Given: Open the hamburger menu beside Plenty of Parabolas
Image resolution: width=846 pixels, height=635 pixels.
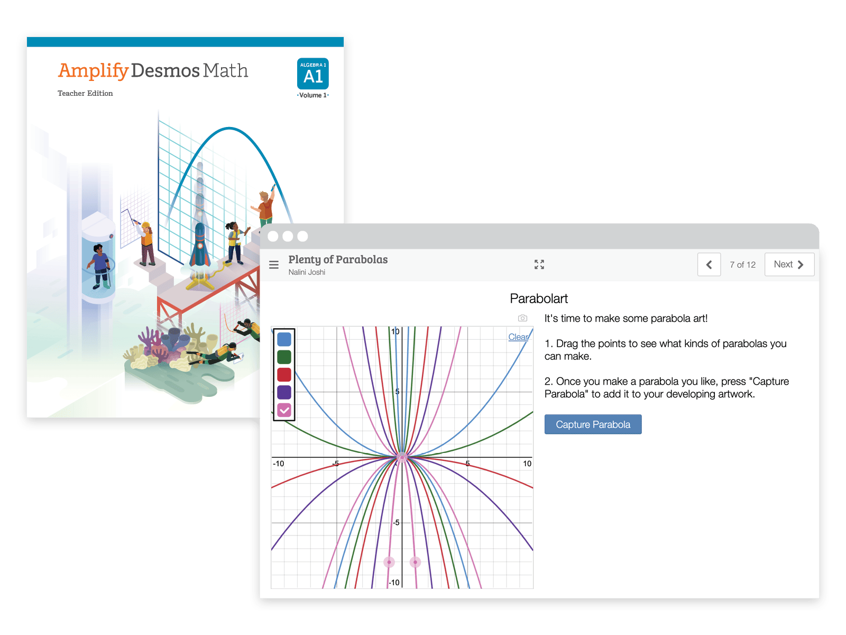Looking at the screenshot, I should click(x=274, y=265).
